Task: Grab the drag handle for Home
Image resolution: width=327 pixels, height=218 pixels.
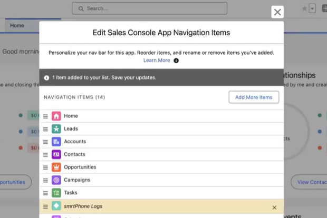Action: (x=45, y=116)
